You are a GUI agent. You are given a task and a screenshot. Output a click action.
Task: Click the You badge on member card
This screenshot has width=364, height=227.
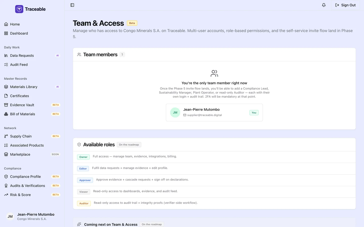254,112
